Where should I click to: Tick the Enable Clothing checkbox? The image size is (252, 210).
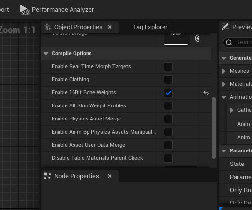[x=168, y=80]
